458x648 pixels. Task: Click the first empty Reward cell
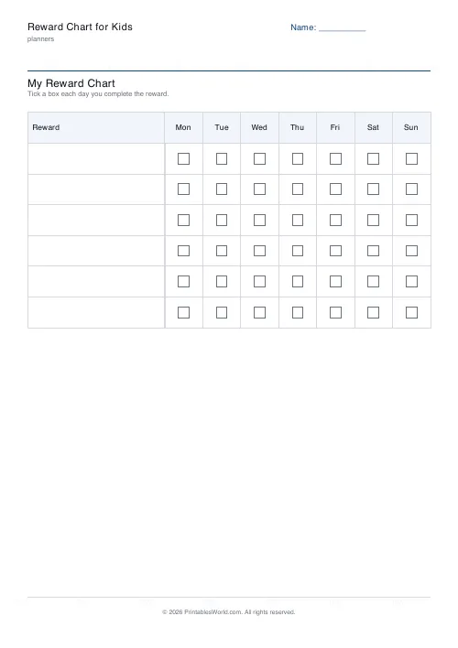[96, 158]
